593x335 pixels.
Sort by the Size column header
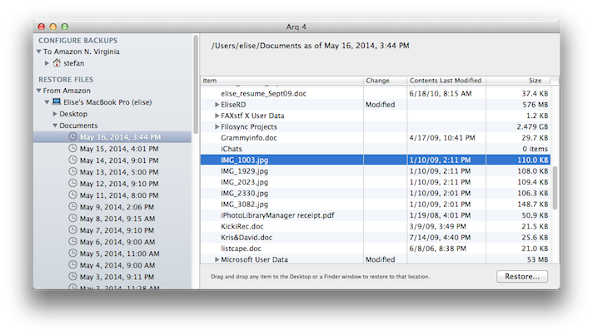click(518, 81)
